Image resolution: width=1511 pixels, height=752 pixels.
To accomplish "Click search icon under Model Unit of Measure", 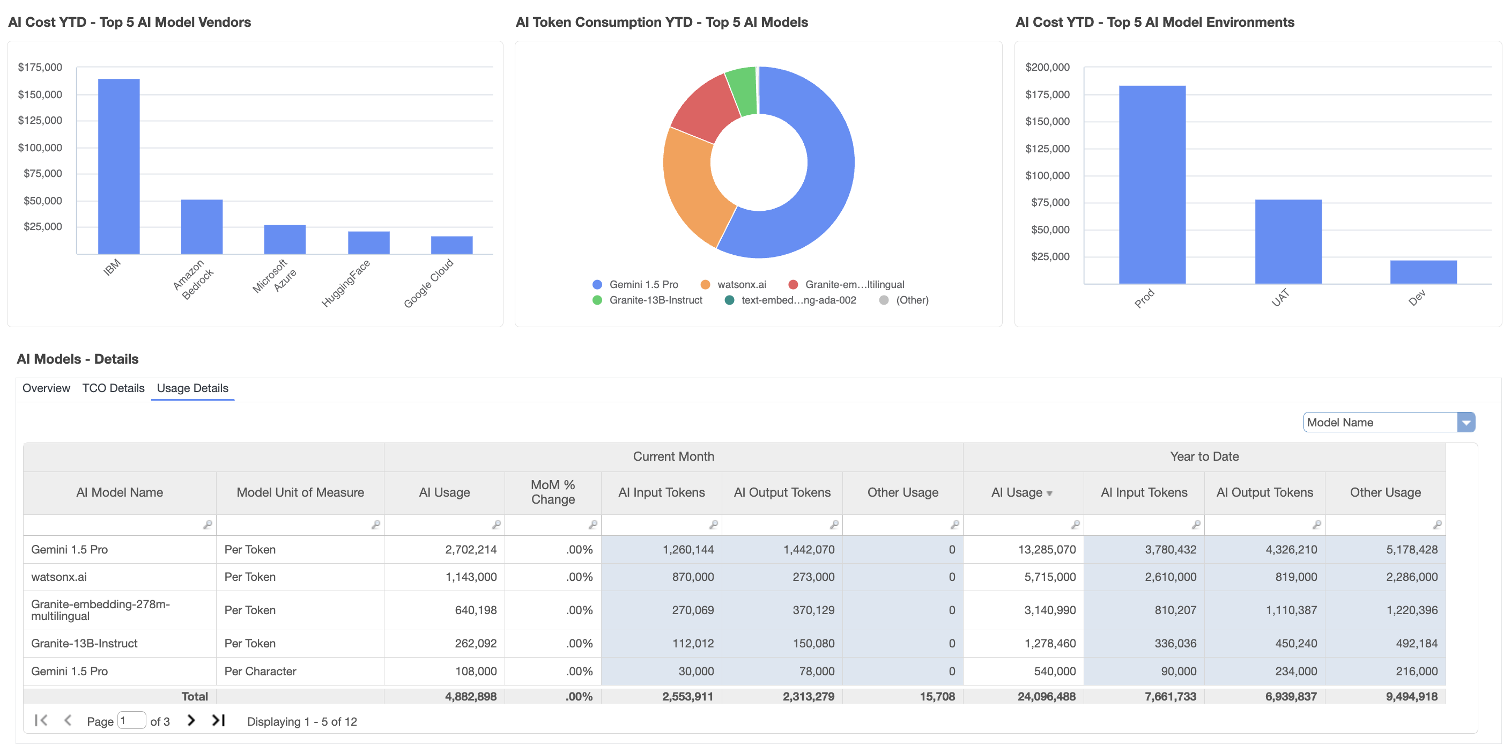I will (375, 525).
